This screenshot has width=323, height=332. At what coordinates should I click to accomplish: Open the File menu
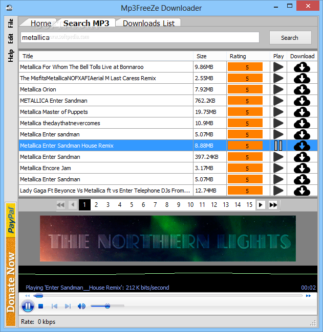11,23
